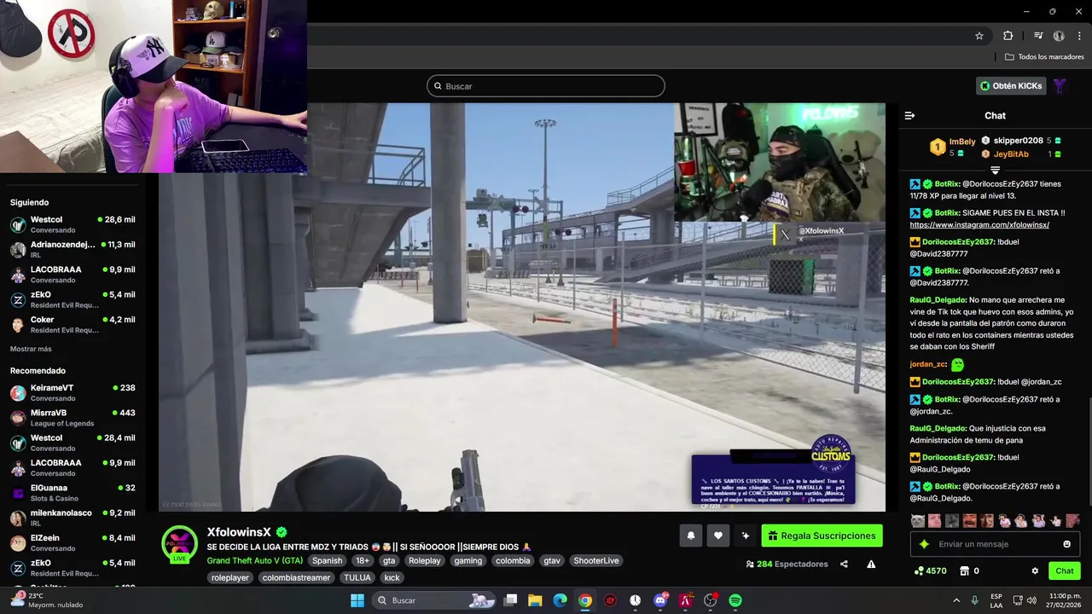Select the 18+ tag
Screen dimensions: 1092x614
click(363, 560)
